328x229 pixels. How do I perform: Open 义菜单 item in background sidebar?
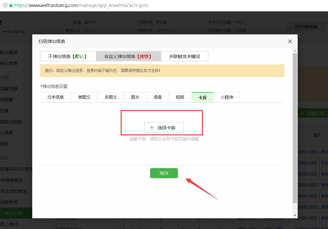tap(7, 133)
